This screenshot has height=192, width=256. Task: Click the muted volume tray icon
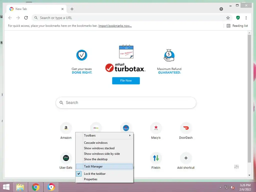232,187
